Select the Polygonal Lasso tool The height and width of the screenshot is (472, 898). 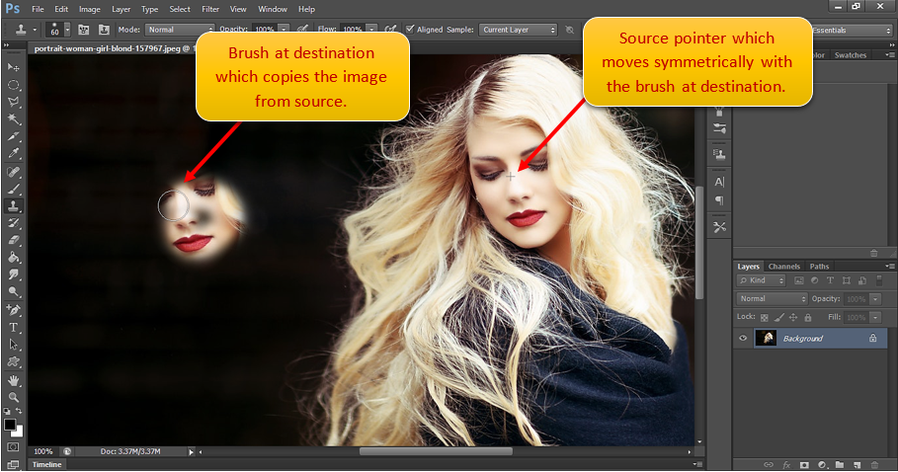[13, 102]
